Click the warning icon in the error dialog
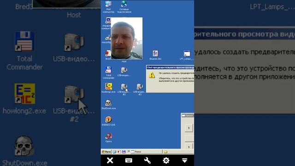 tap(152, 75)
